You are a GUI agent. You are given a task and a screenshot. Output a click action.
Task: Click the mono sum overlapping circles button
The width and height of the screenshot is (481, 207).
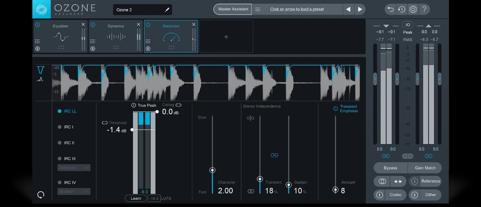click(x=383, y=181)
